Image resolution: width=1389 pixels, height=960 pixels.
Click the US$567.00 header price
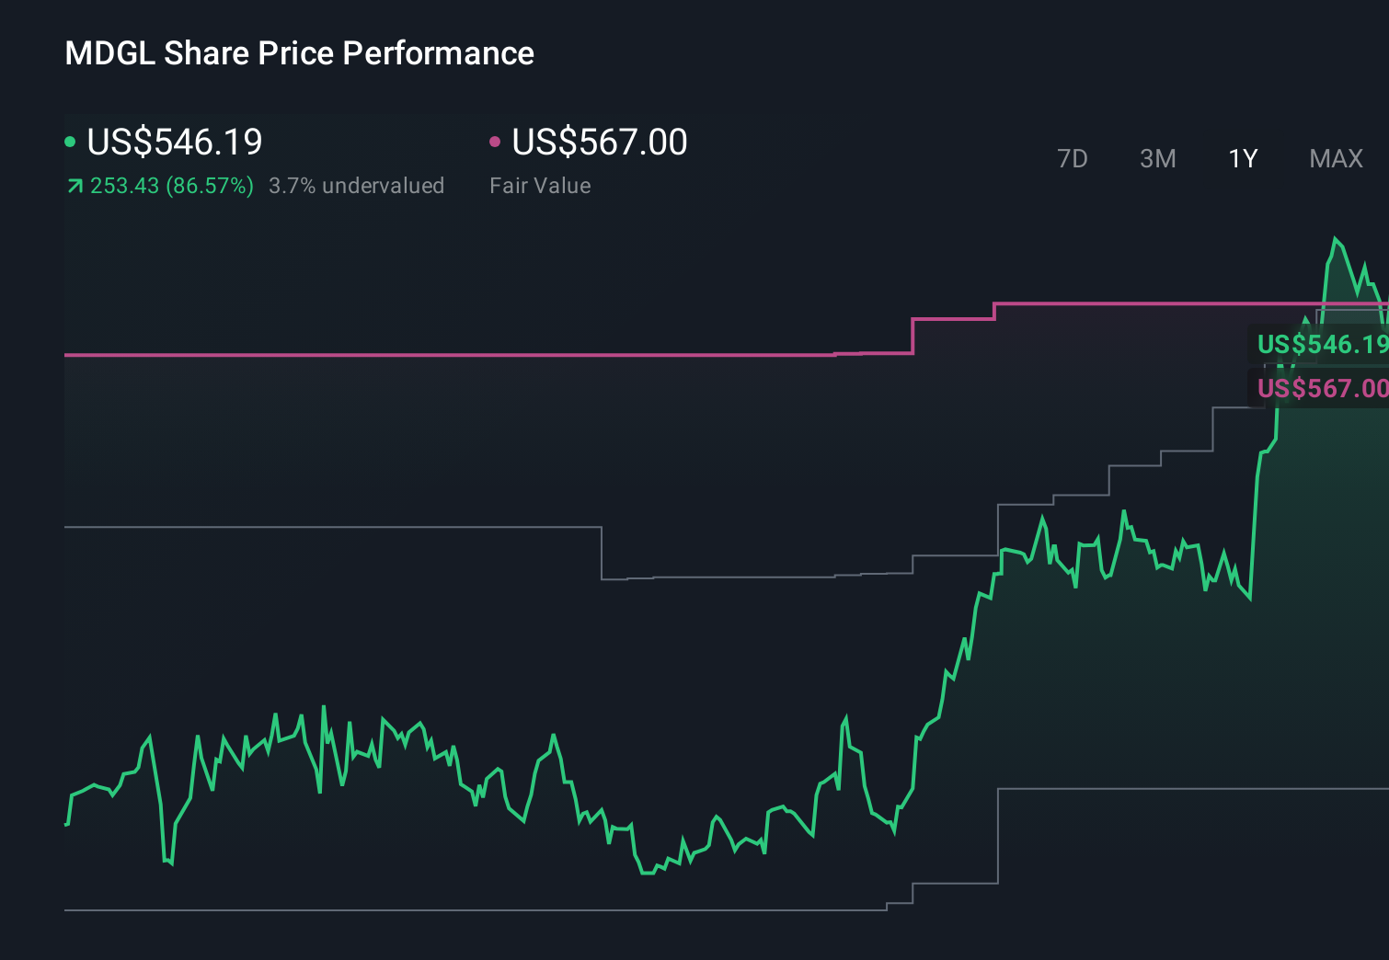pos(599,142)
